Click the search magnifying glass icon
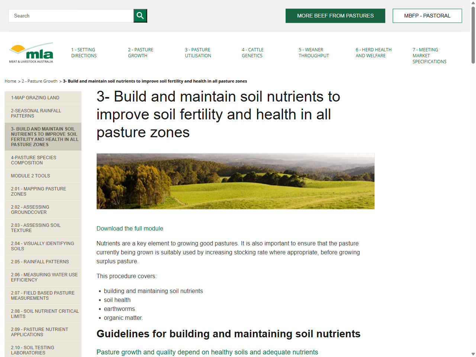This screenshot has width=476, height=357. 140,16
